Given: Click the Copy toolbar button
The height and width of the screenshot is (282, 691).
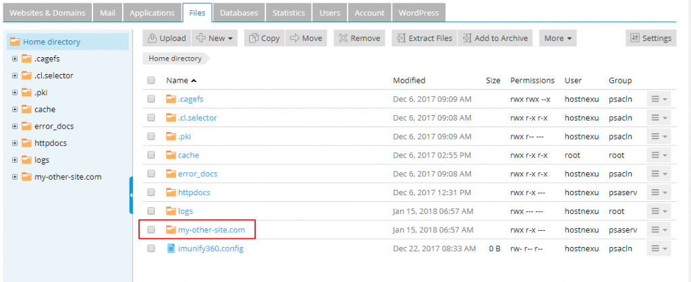Looking at the screenshot, I should (x=263, y=38).
